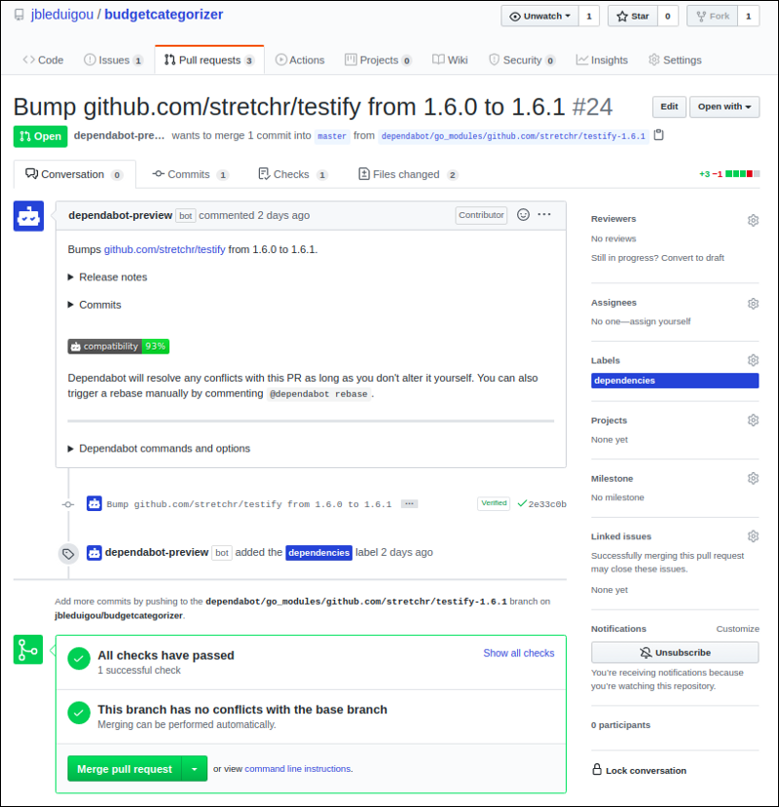Open the repository Settings tab
This screenshot has height=807, width=779.
[x=675, y=60]
